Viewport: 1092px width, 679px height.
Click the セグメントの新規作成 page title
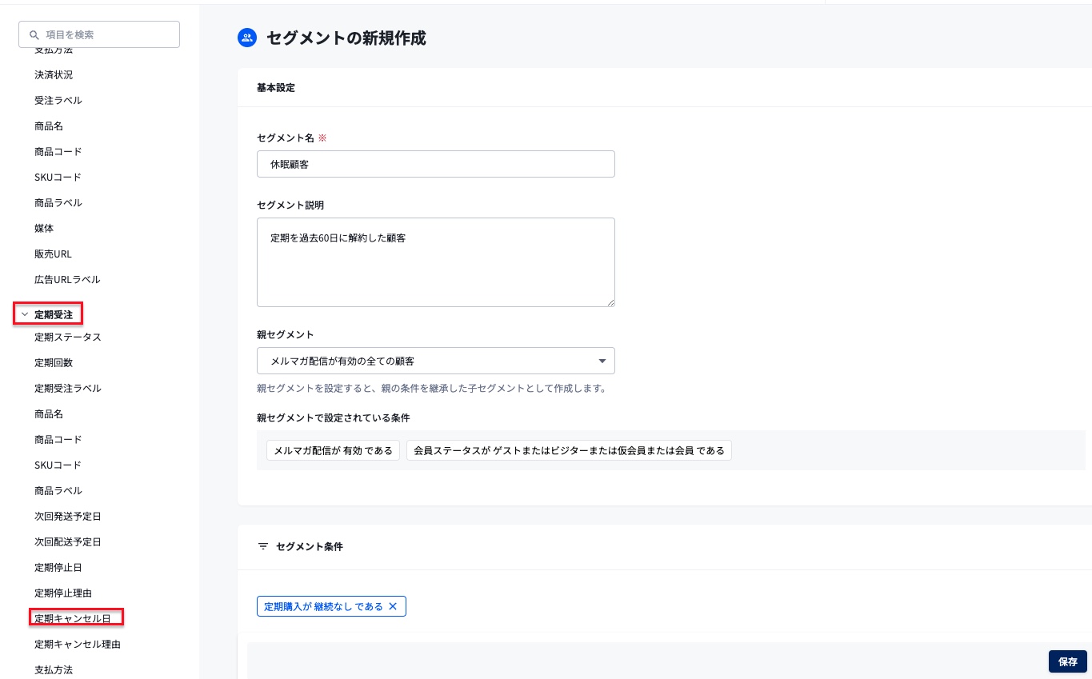tap(346, 38)
